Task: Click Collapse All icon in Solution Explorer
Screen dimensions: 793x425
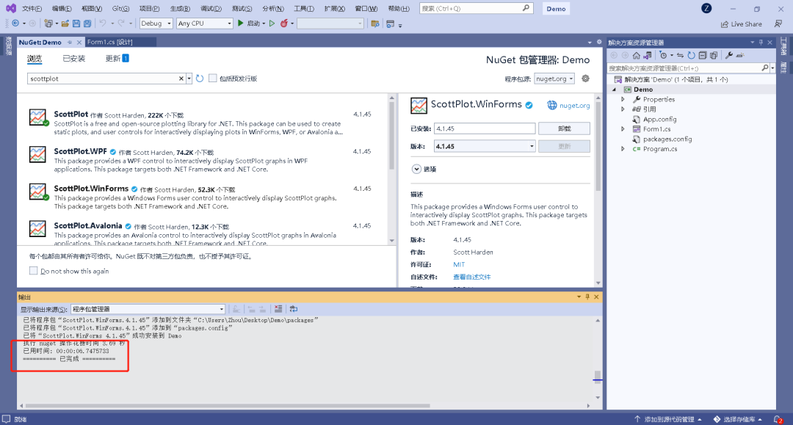Action: pyautogui.click(x=703, y=55)
